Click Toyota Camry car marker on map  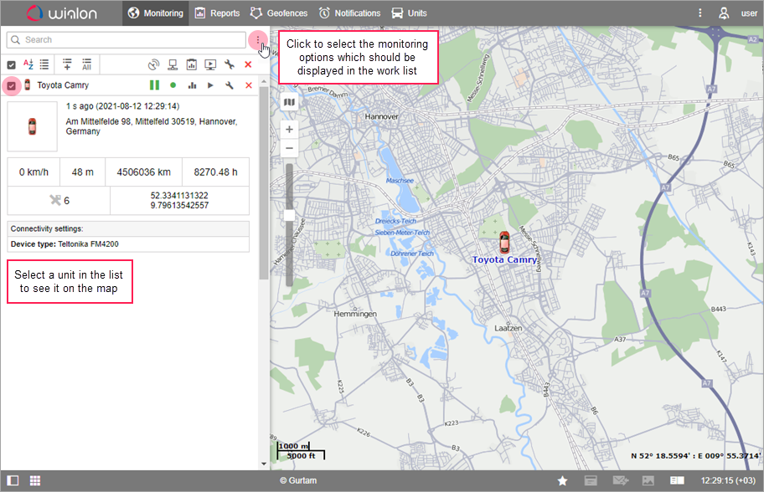click(504, 242)
